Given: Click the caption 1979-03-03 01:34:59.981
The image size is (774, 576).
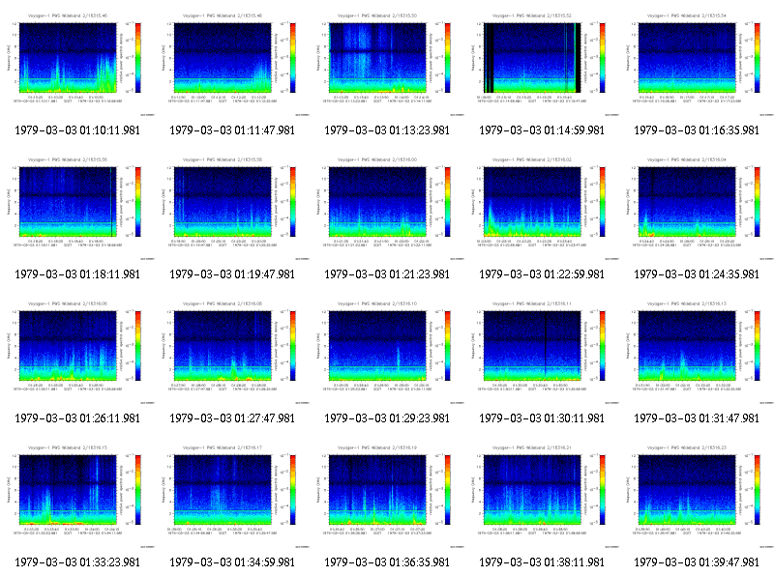Looking at the screenshot, I should click(x=232, y=562).
